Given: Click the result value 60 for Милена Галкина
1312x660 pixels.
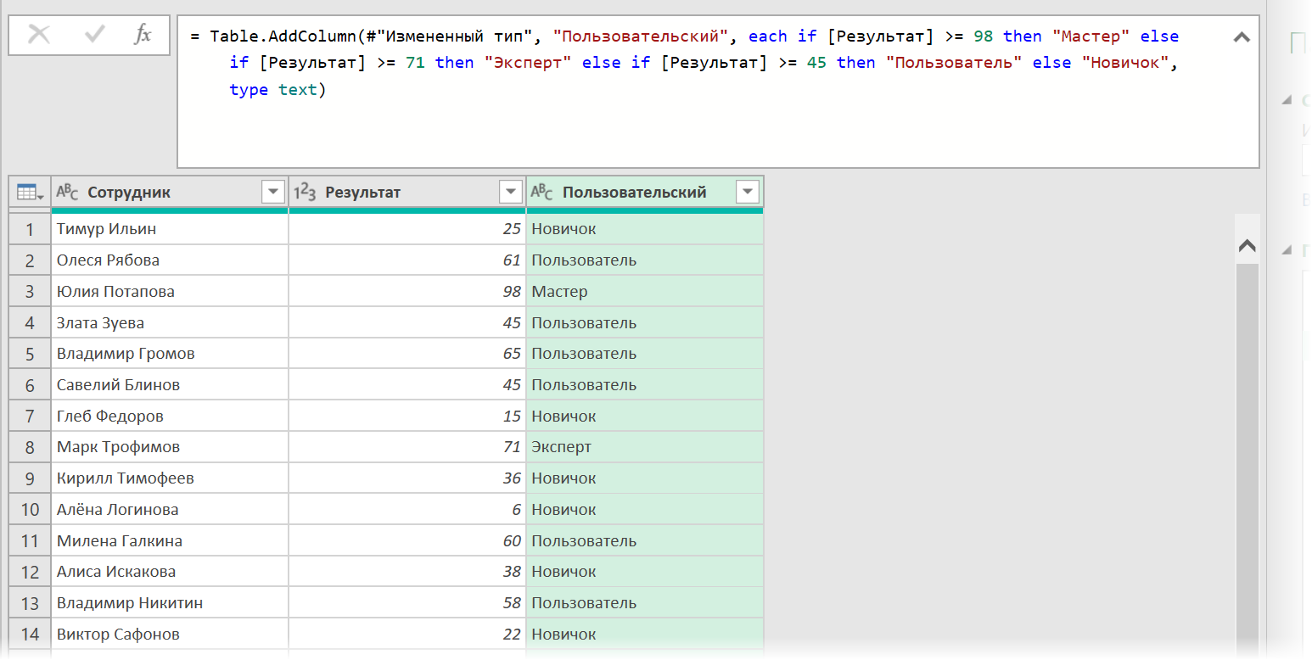Looking at the screenshot, I should pos(407,541).
